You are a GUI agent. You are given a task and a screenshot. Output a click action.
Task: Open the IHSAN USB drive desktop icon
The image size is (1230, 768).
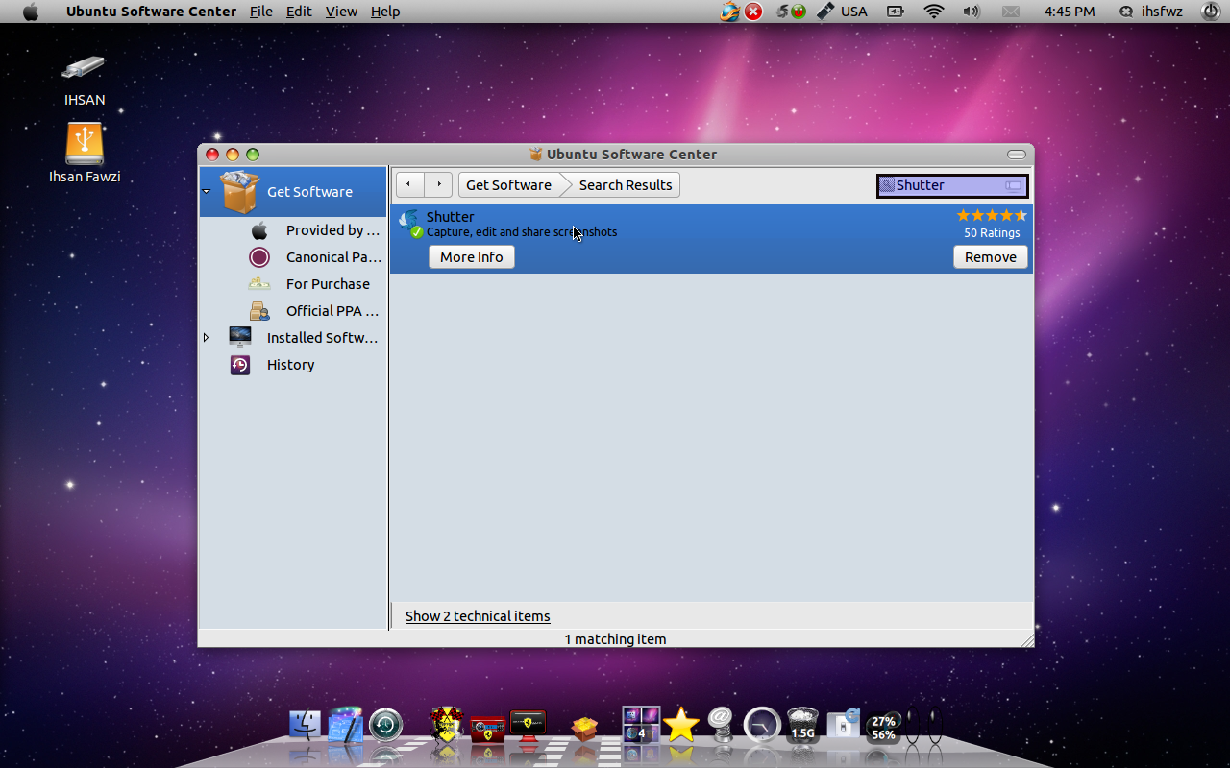coord(85,78)
